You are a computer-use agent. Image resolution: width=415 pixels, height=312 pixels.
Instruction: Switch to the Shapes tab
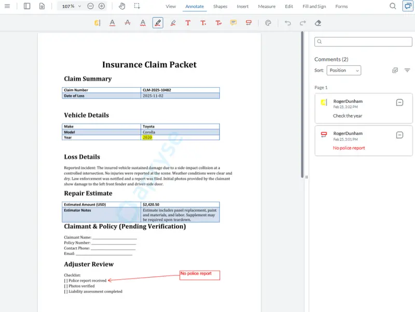[x=220, y=6]
